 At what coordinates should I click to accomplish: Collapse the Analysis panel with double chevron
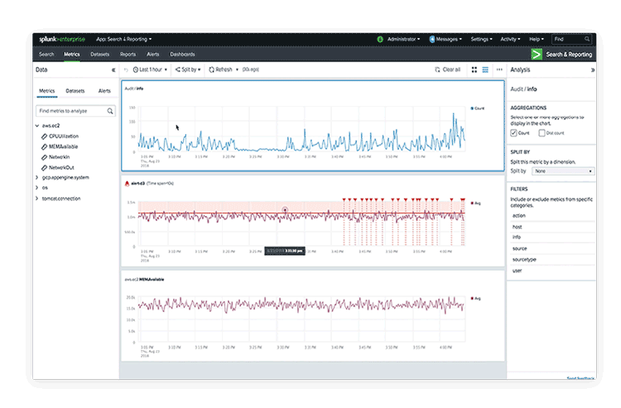(x=592, y=70)
